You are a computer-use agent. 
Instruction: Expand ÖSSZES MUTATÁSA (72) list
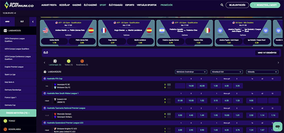[18, 113]
